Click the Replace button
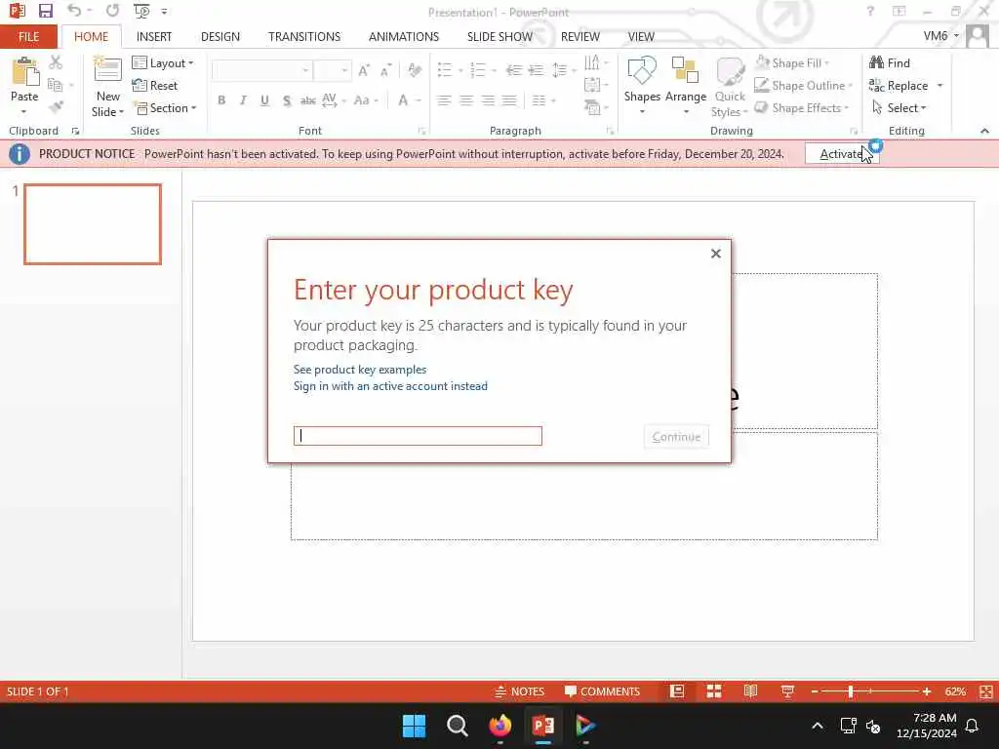Viewport: 999px width, 749px height. coord(899,86)
